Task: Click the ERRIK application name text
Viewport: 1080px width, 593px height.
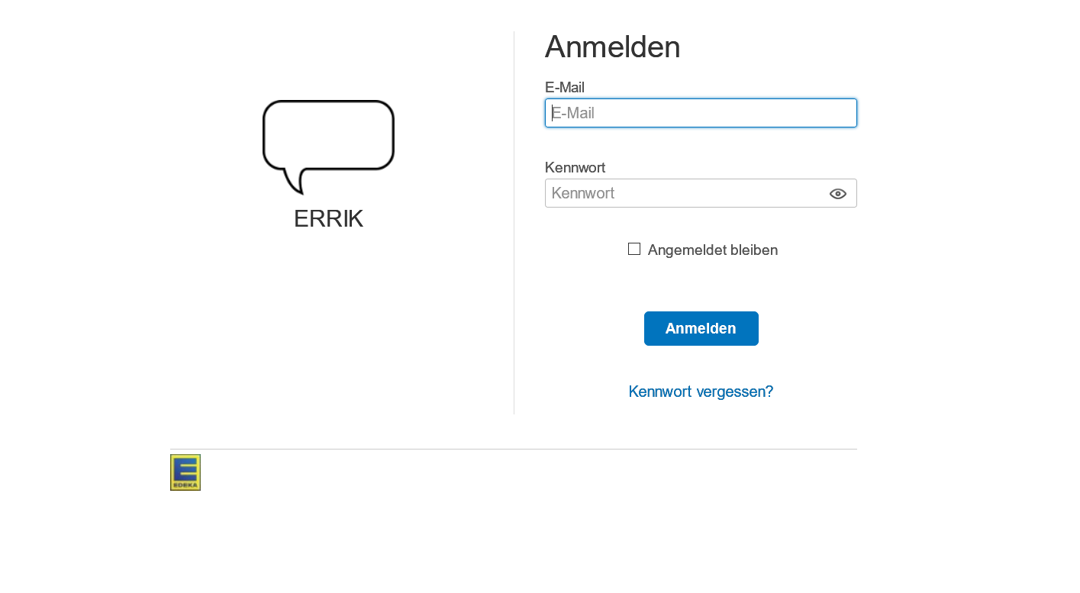Action: point(328,219)
